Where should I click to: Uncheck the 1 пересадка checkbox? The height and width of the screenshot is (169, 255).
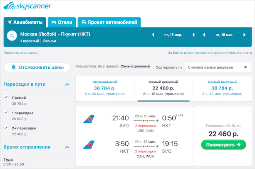coord(6,112)
